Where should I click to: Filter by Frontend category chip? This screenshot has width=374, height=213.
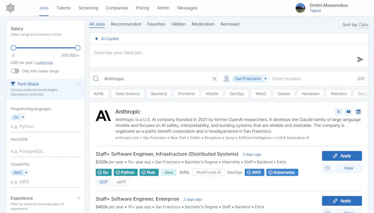(x=186, y=94)
